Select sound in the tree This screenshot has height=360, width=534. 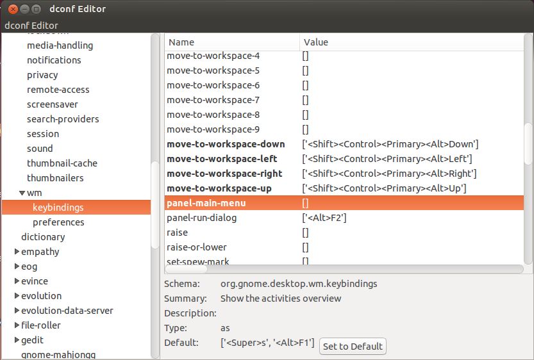pyautogui.click(x=40, y=149)
